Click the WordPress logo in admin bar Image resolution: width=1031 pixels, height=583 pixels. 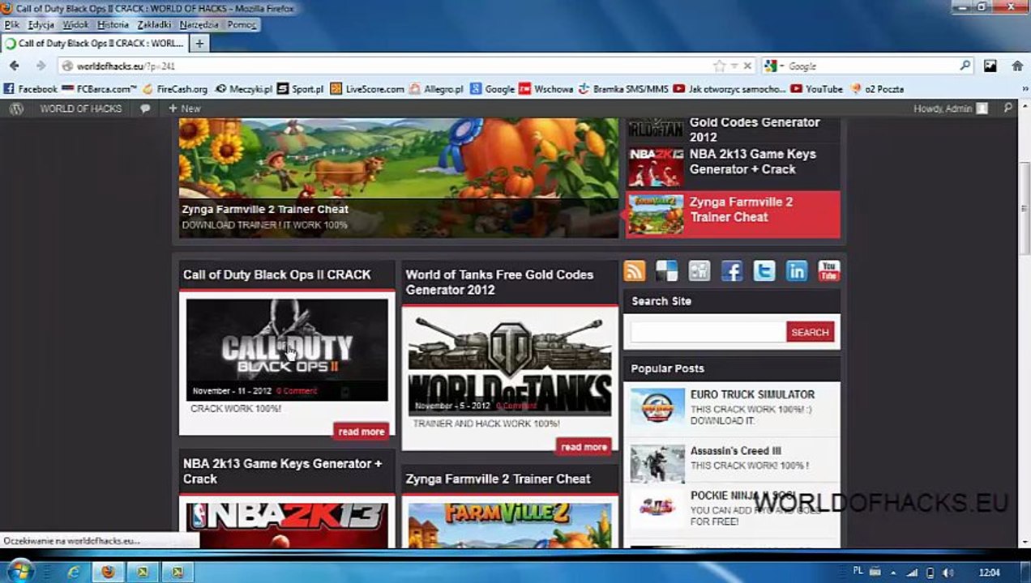click(x=16, y=109)
